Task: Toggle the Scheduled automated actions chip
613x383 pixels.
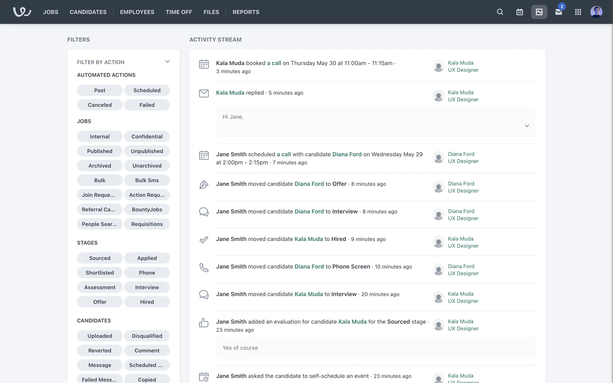Action: pyautogui.click(x=147, y=90)
